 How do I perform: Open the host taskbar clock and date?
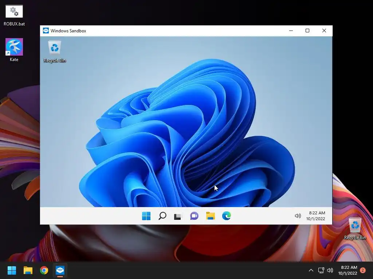coord(348,270)
